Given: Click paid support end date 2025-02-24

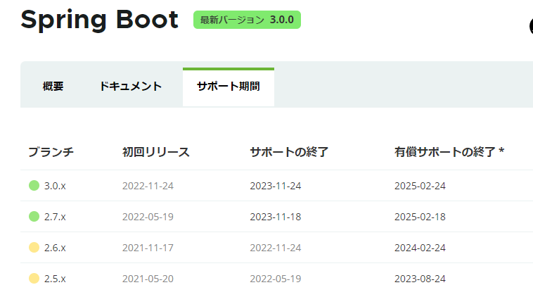Looking at the screenshot, I should pyautogui.click(x=420, y=186).
